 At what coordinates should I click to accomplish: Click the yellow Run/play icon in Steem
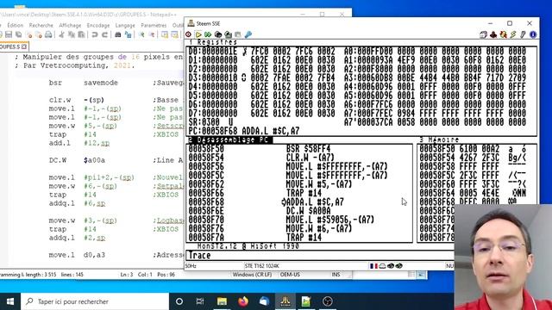coord(198,34)
